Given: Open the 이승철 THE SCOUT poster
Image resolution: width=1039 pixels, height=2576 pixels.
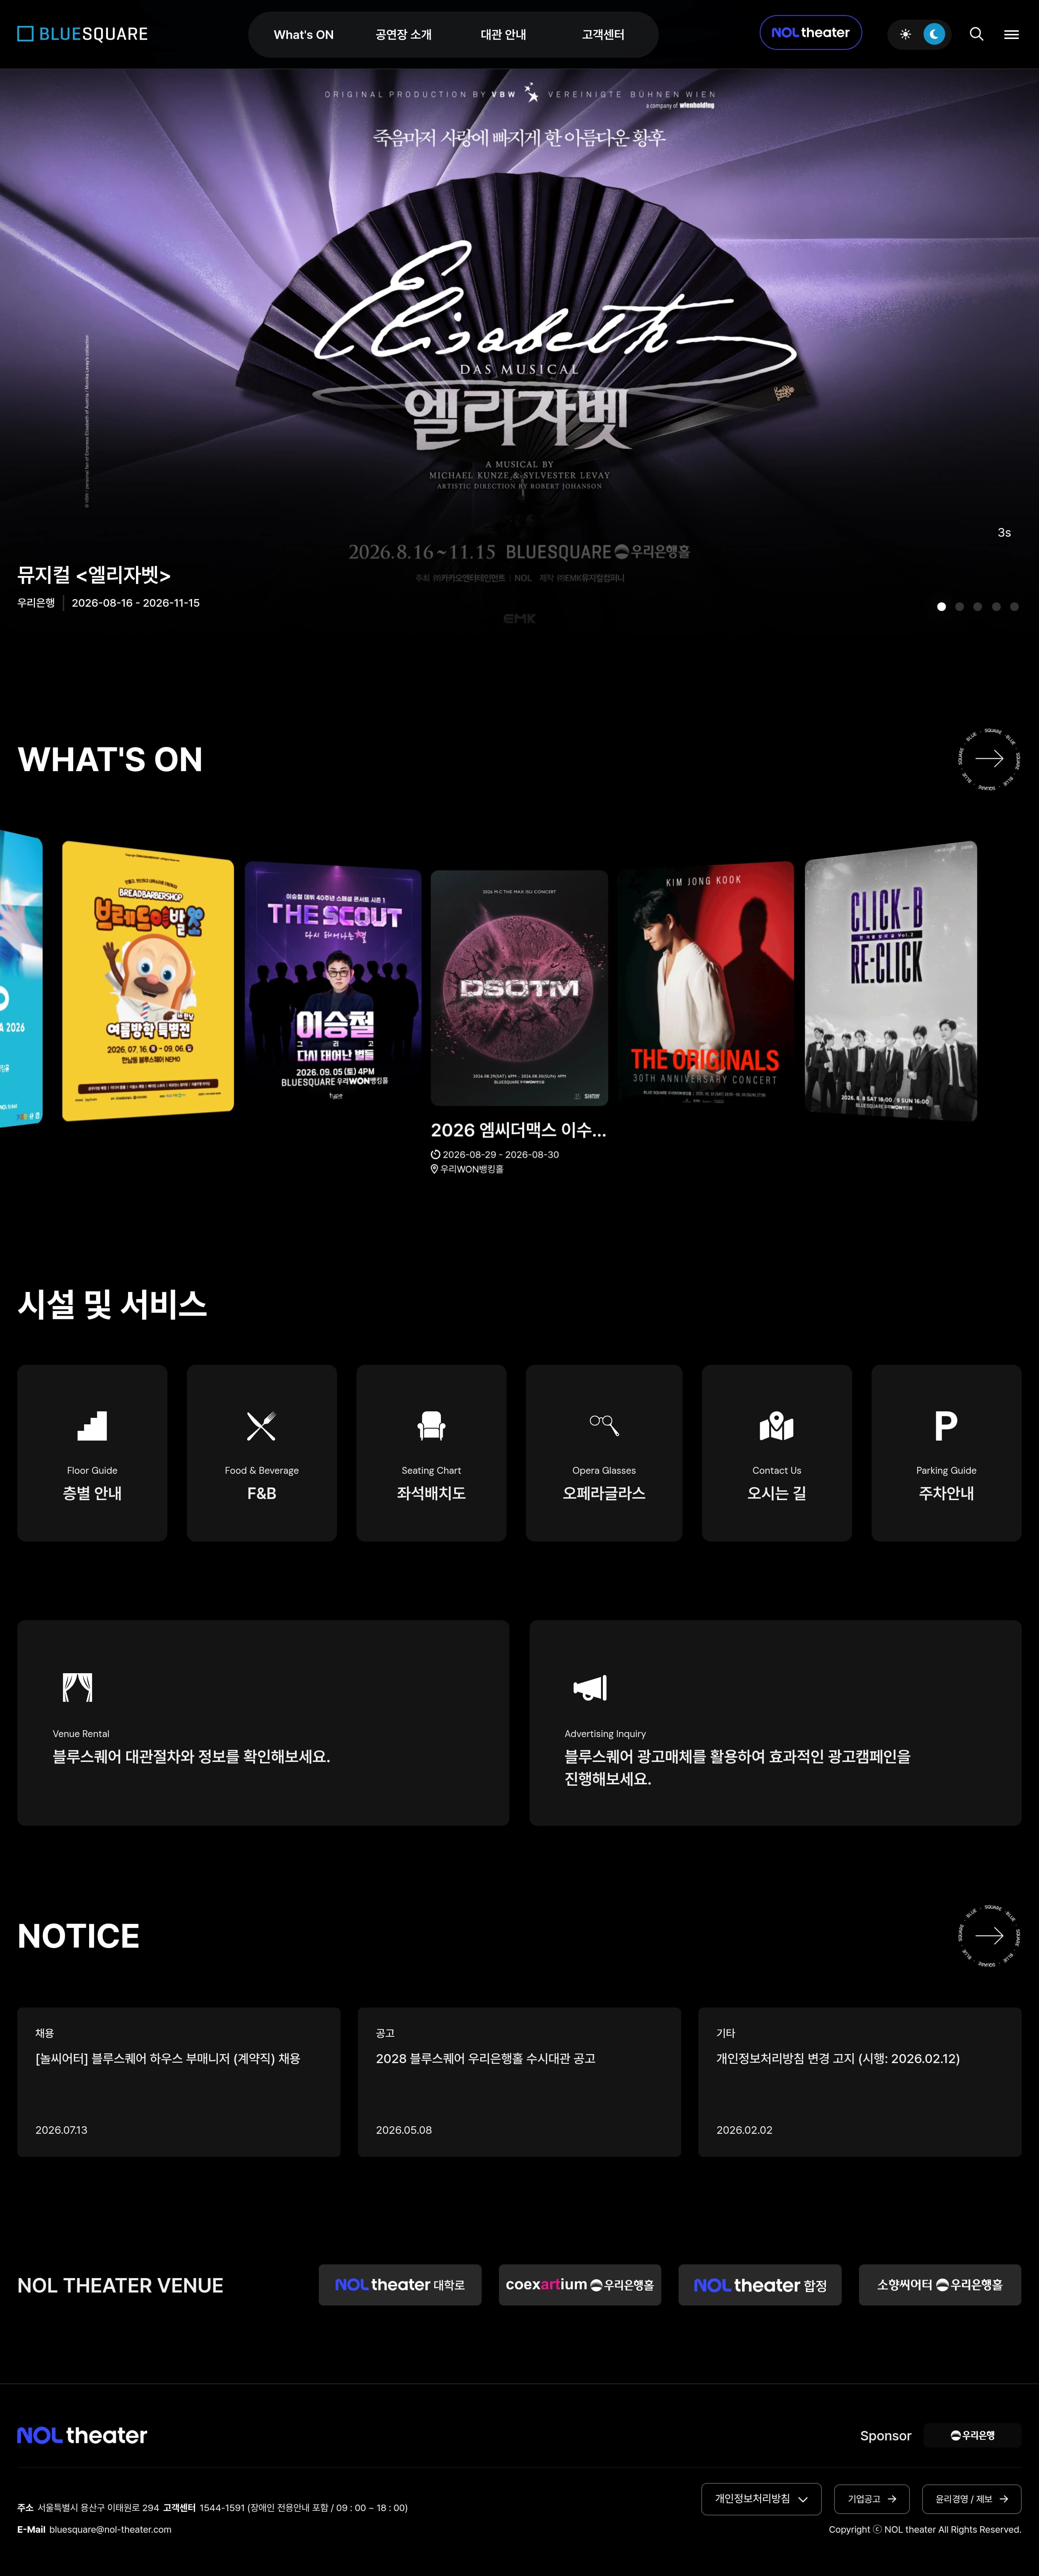Looking at the screenshot, I should 333,984.
